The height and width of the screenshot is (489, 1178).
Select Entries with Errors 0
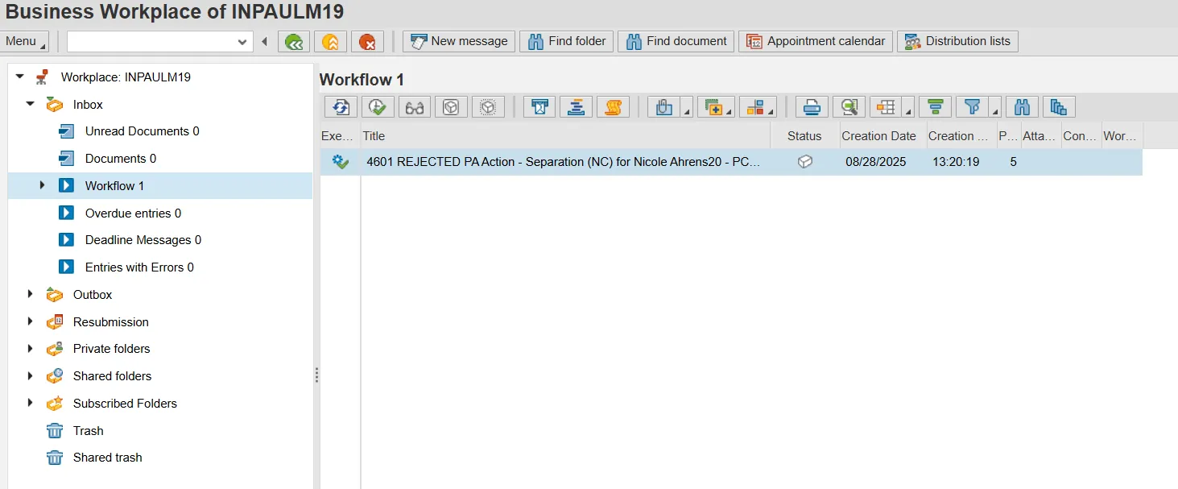coord(139,267)
